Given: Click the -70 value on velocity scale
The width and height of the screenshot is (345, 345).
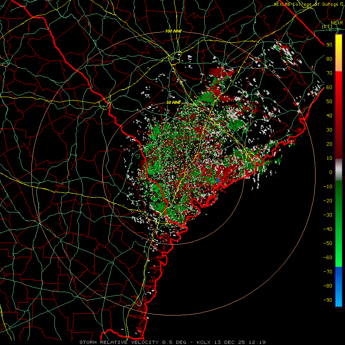Looking at the screenshot, I should [x=328, y=272].
